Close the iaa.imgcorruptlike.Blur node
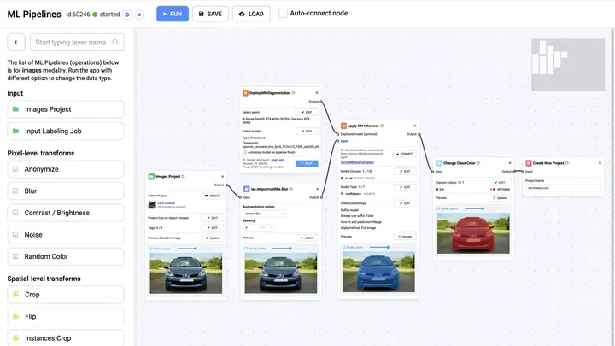Image resolution: width=615 pixels, height=346 pixels. [317, 189]
